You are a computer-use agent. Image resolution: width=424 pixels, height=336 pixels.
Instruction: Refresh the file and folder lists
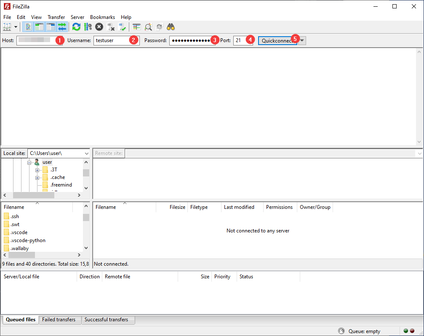(76, 27)
